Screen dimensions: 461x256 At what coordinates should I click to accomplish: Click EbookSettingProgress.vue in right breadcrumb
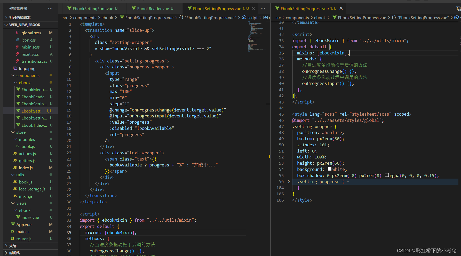(362, 18)
